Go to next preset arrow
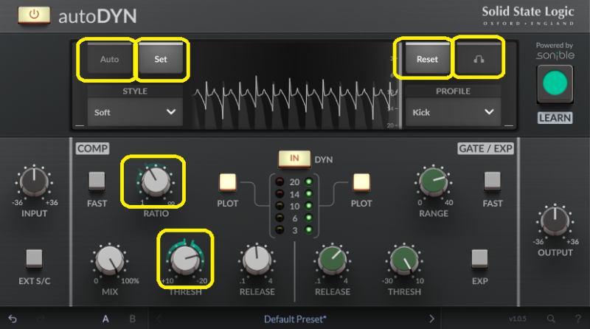 (432, 319)
